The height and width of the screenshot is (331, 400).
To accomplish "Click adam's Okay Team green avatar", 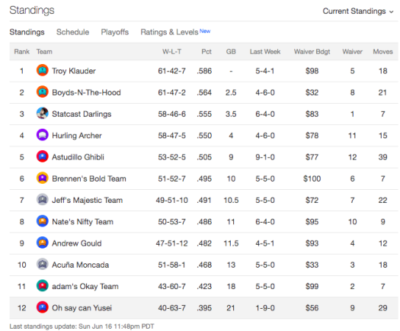I will tap(43, 286).
